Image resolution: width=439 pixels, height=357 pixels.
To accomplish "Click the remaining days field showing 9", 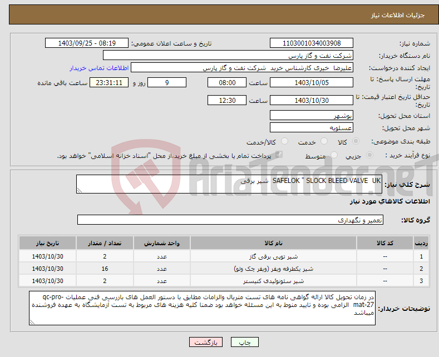I will (167, 82).
